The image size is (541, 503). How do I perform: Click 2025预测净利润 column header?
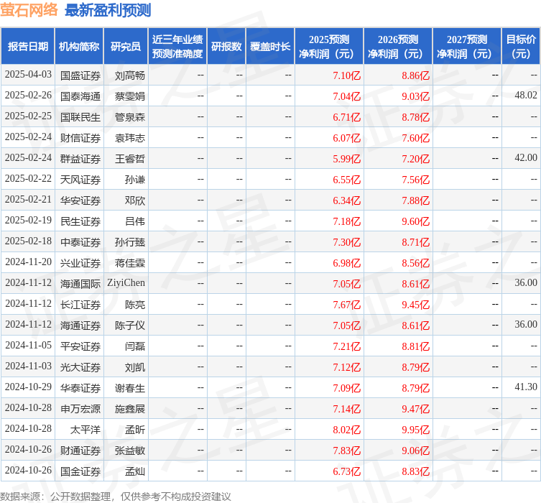329,47
